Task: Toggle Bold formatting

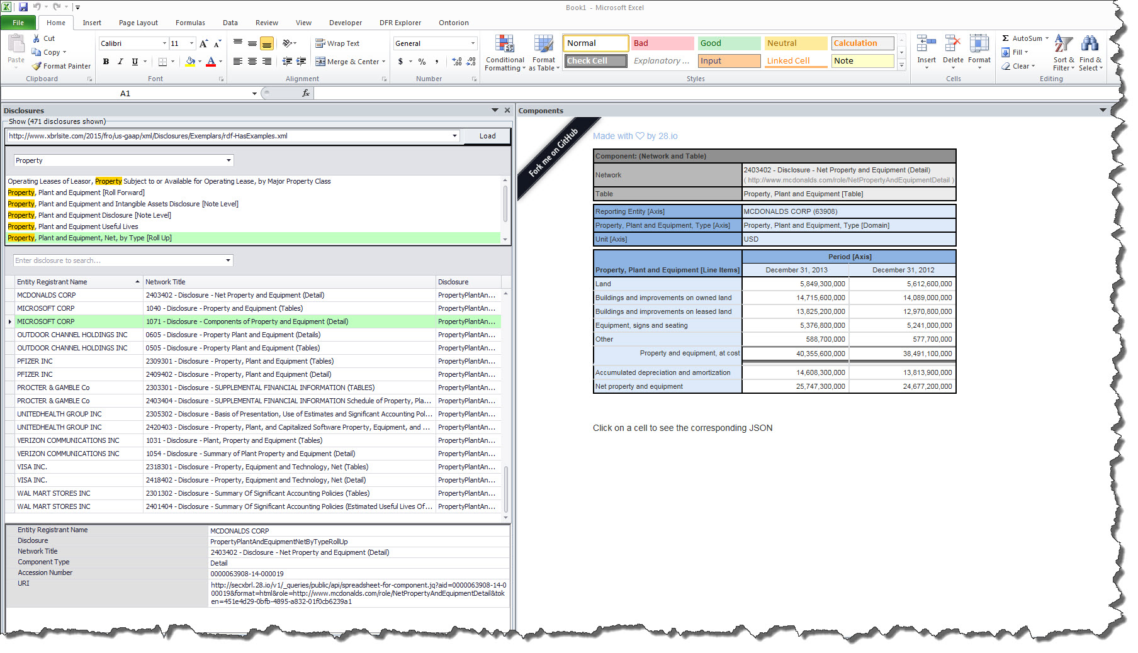Action: tap(106, 62)
